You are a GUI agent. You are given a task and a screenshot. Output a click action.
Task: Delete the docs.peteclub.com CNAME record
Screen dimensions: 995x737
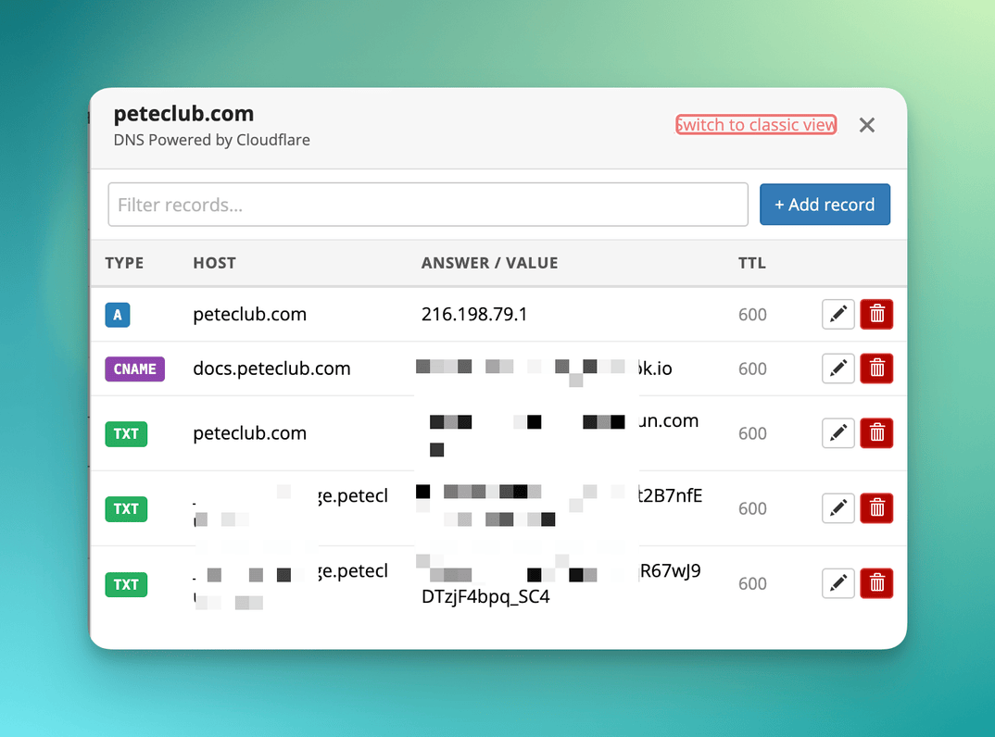click(876, 368)
